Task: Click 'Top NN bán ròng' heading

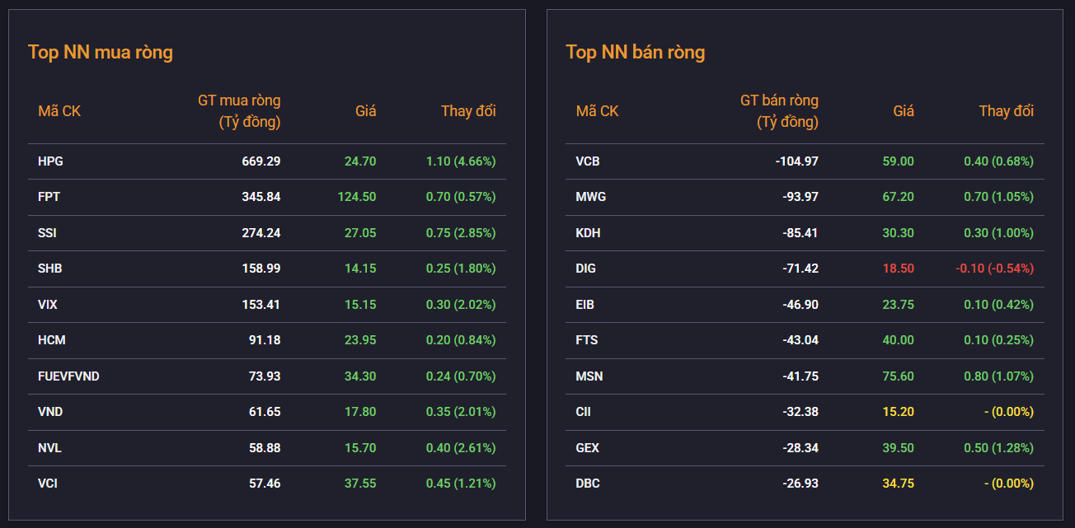Action: (x=635, y=53)
